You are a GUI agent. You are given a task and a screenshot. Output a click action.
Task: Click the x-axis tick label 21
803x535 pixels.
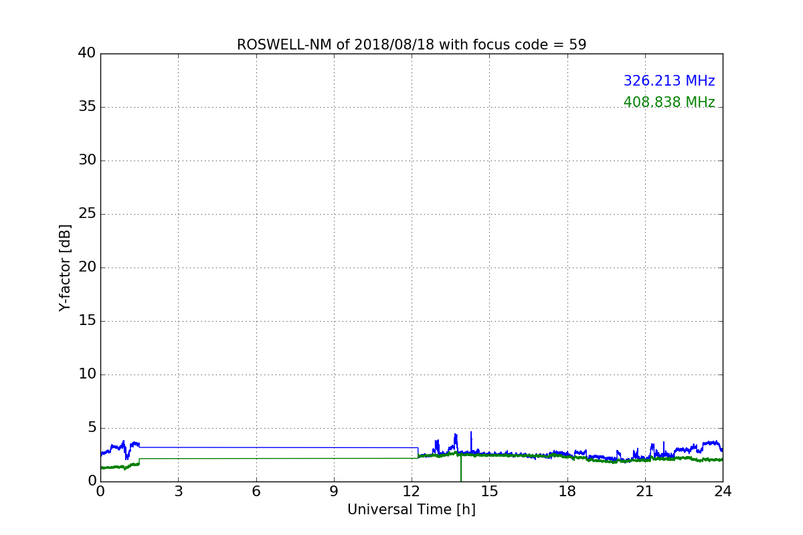[645, 491]
